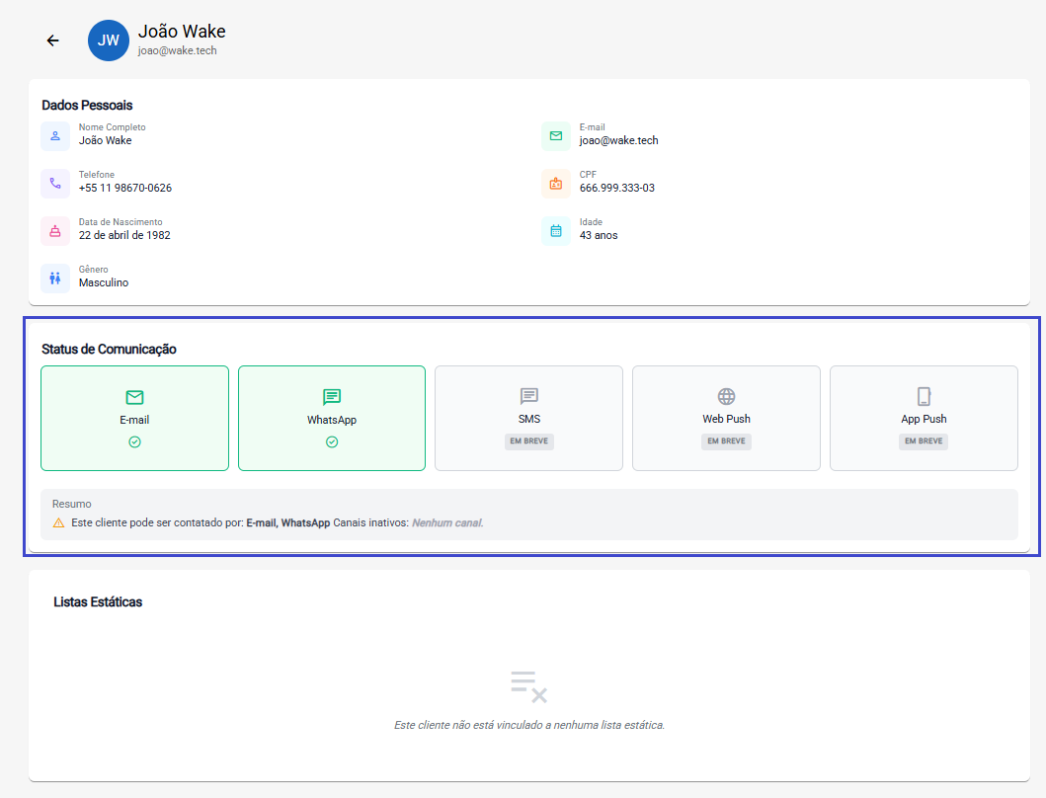Click the empty list icon in Listas Estáticas
Screen dimensions: 1046x798
tap(528, 685)
